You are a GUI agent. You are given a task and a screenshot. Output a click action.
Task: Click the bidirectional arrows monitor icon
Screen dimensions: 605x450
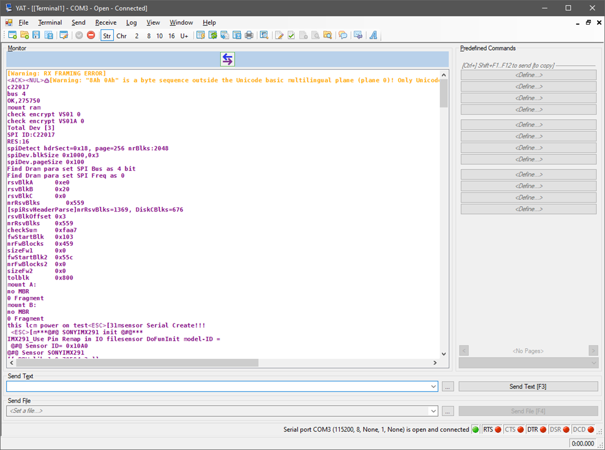227,60
